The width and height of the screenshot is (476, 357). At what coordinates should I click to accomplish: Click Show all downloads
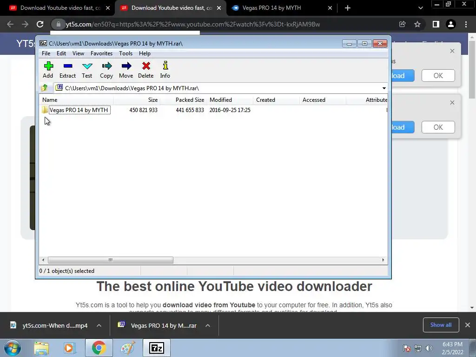point(441,325)
